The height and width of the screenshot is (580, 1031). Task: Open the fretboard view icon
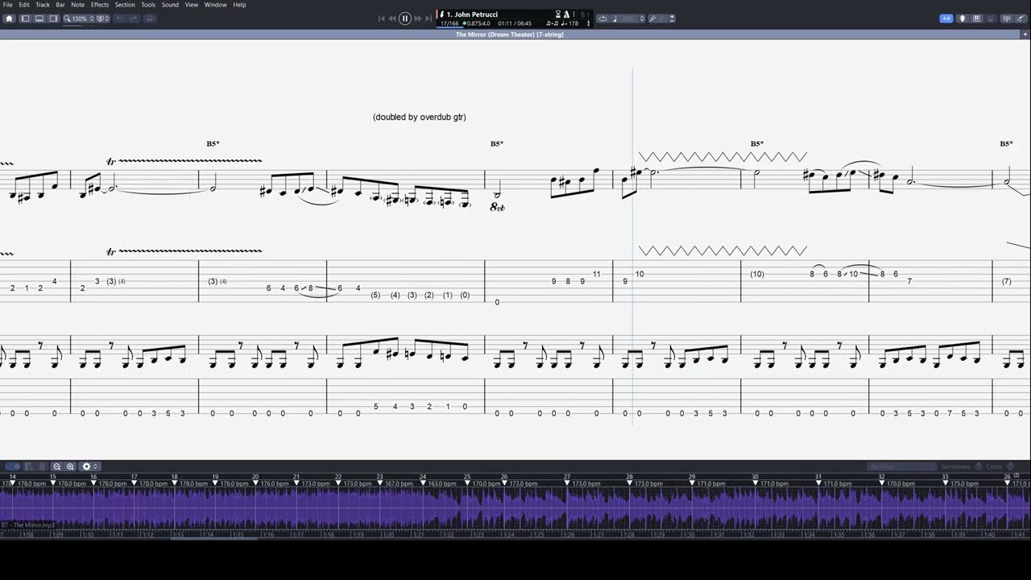(962, 19)
